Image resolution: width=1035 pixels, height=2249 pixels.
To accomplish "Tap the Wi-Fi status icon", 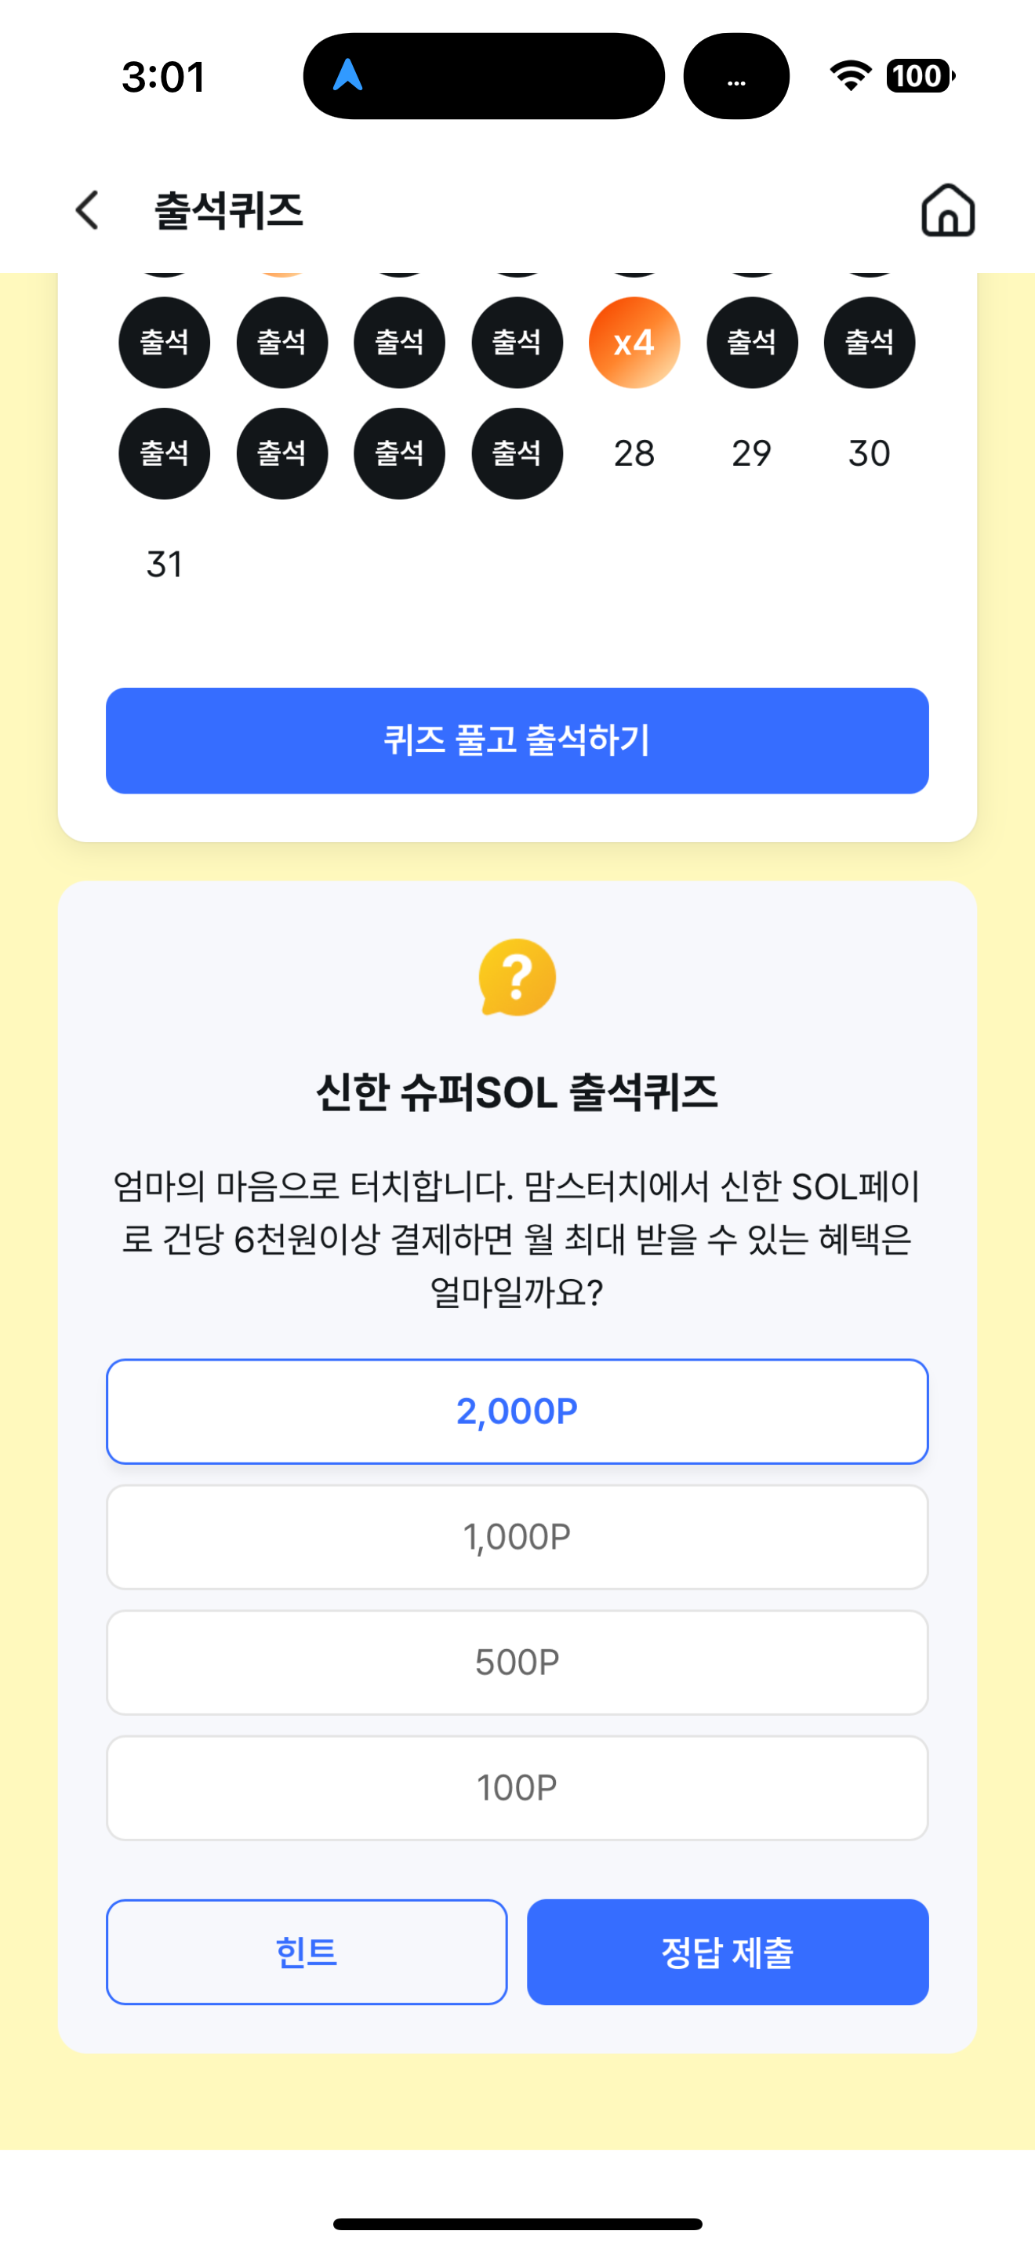I will (x=851, y=76).
